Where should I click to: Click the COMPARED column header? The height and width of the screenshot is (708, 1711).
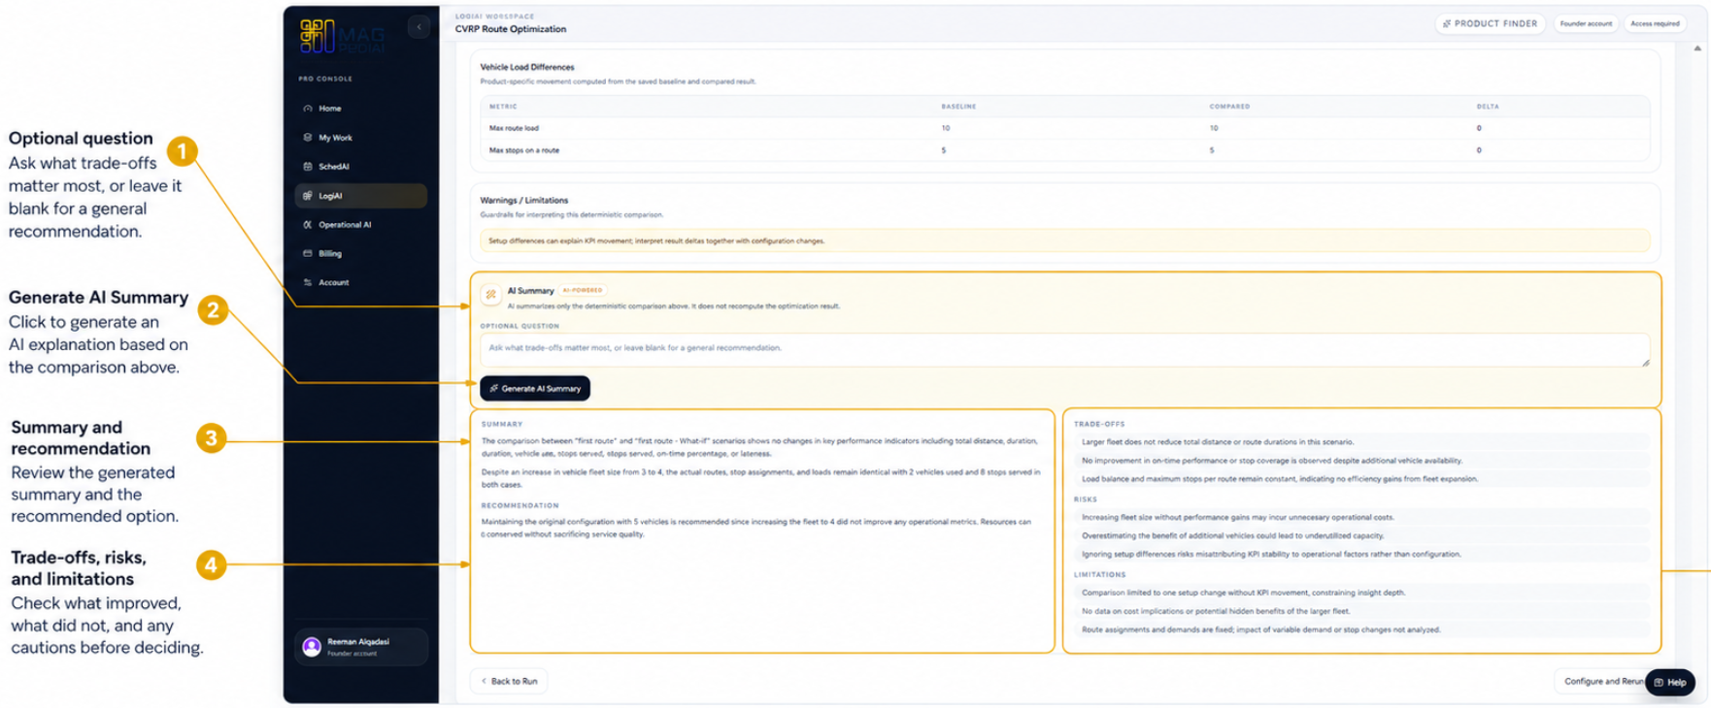1229,107
